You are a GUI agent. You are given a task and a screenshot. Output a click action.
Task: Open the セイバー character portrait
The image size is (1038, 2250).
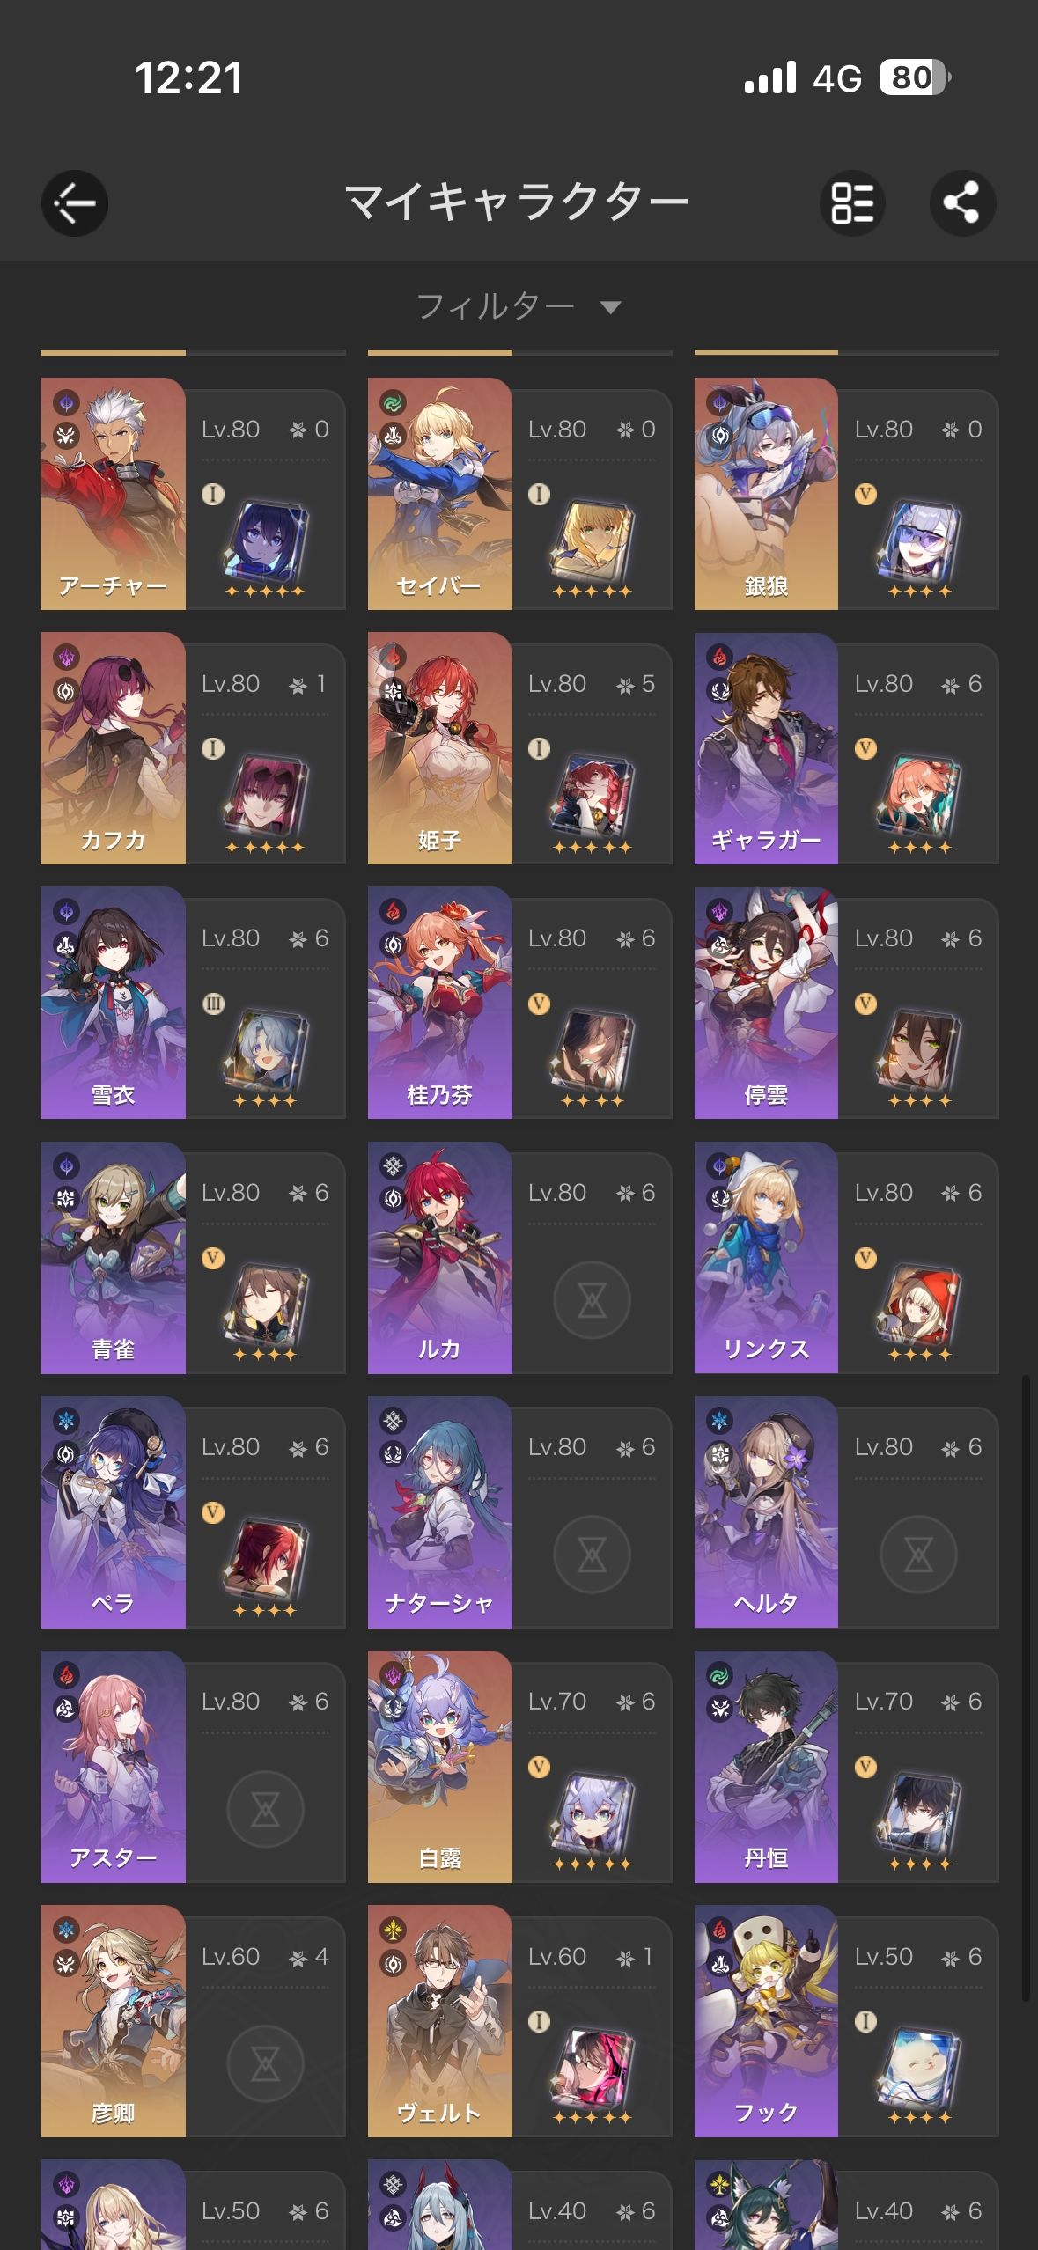point(439,494)
